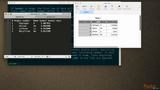Open the Tab Size dropdown
Viewport: 160px width, 90px height.
coord(39,57)
